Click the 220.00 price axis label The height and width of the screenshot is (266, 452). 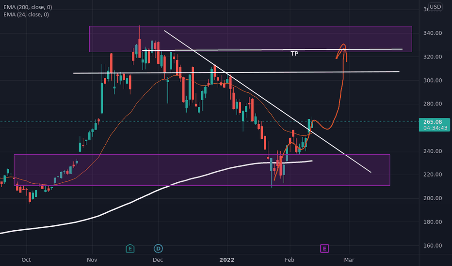(x=433, y=175)
